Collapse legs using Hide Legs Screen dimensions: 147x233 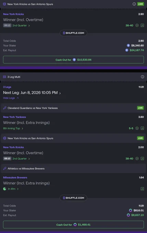pos(11,98)
